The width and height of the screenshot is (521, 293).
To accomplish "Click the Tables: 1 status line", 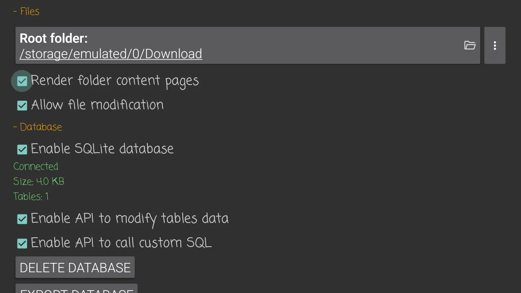I will coord(31,197).
